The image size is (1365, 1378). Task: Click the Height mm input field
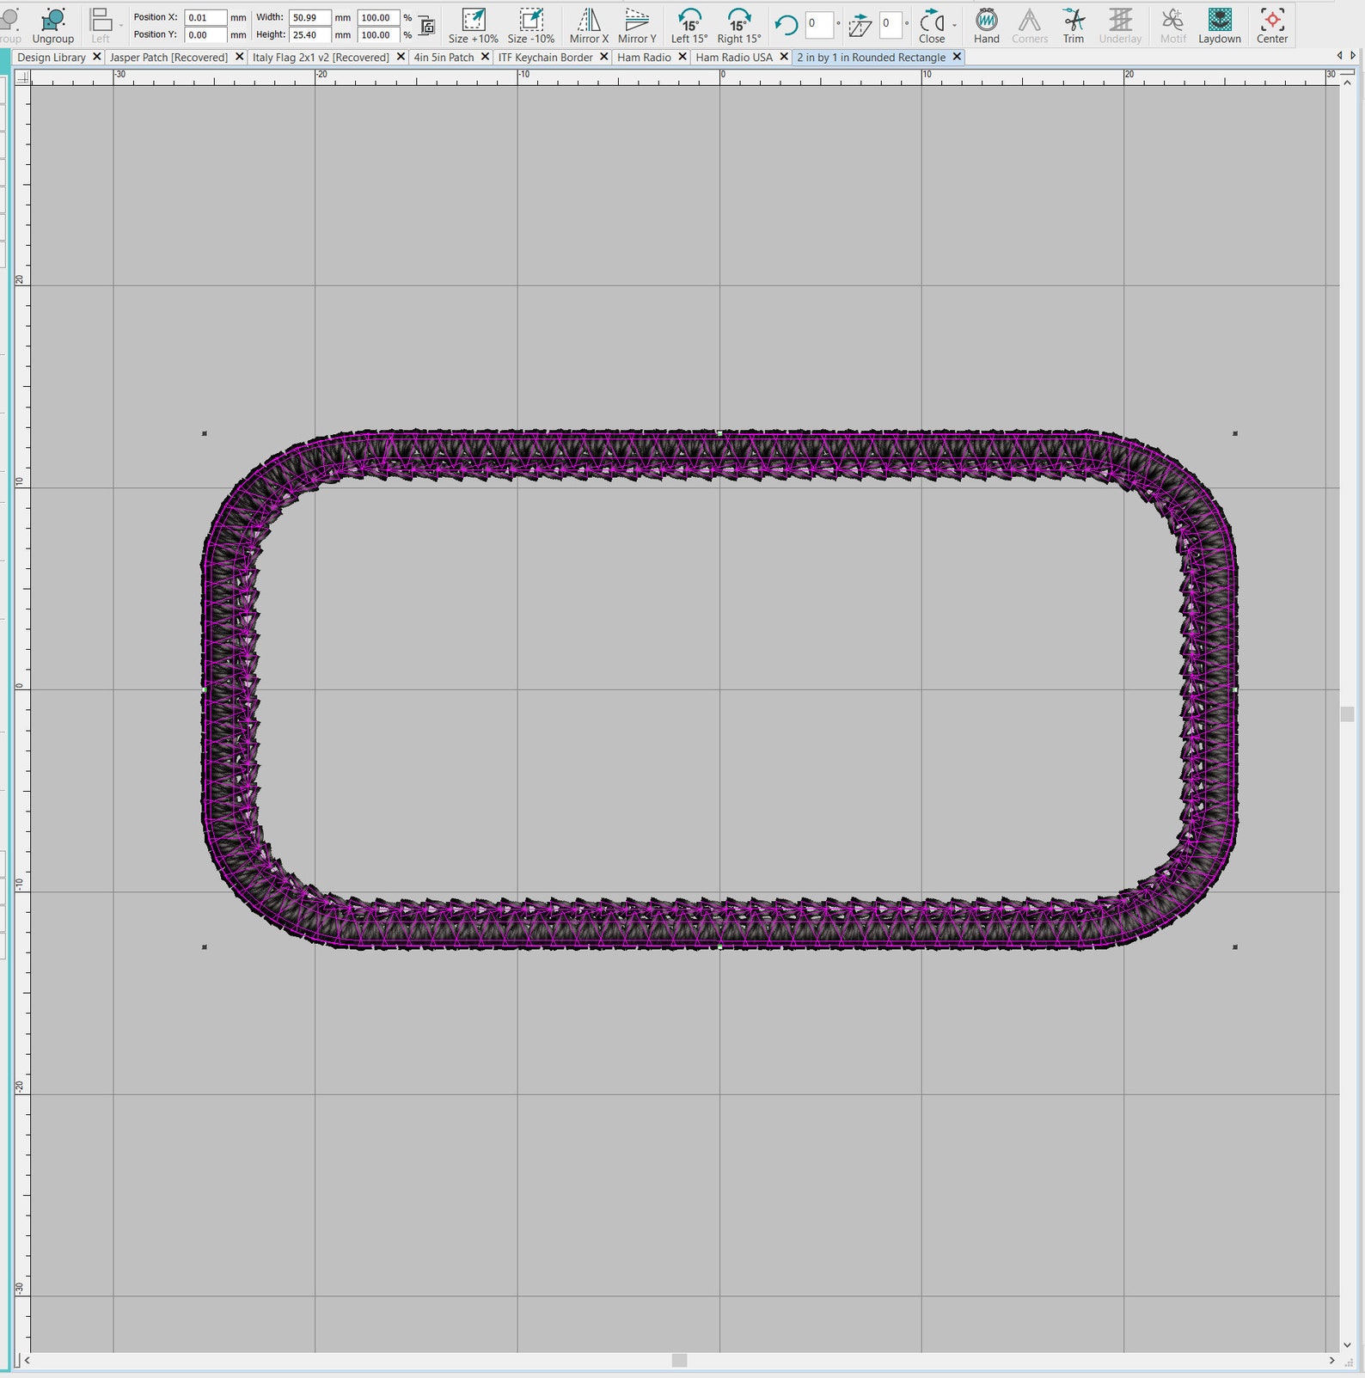[310, 35]
